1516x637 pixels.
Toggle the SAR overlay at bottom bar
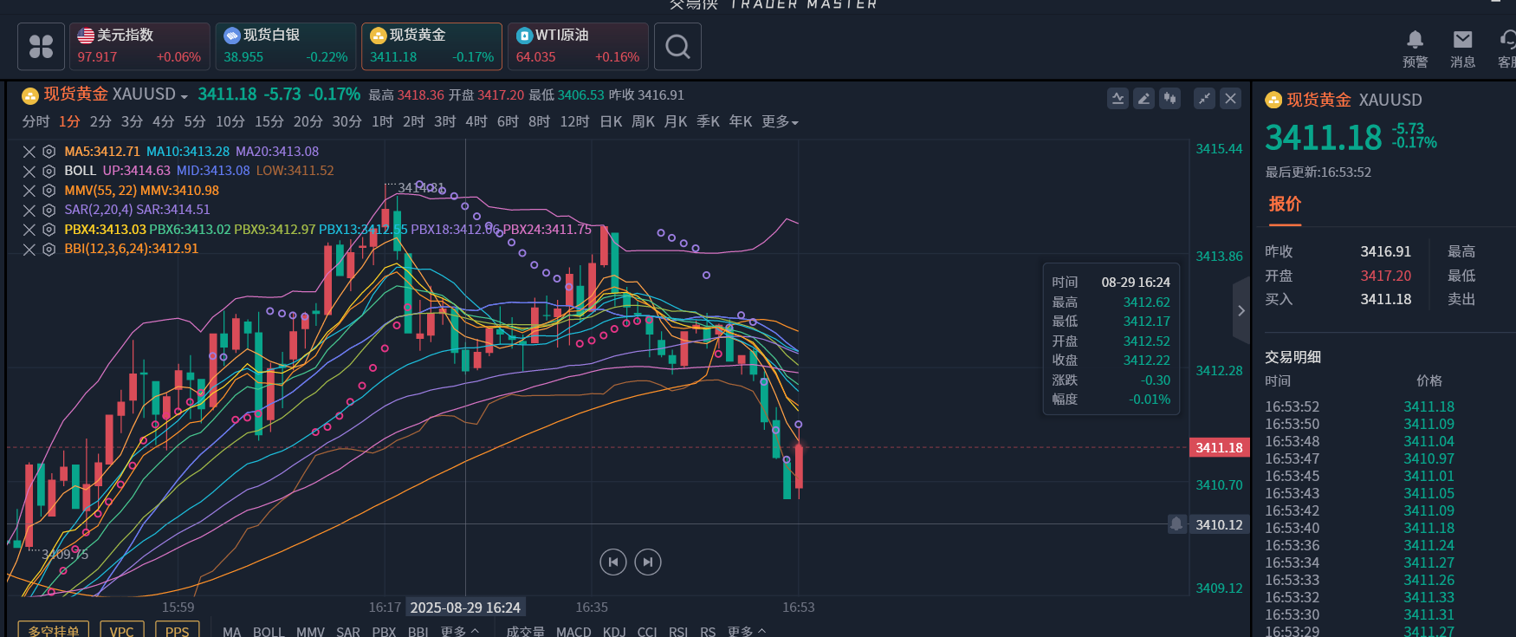point(348,632)
